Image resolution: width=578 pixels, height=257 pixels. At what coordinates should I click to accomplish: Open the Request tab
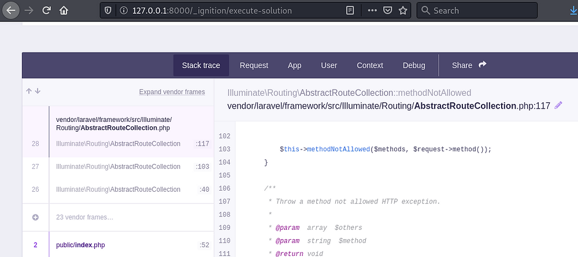pyautogui.click(x=254, y=65)
